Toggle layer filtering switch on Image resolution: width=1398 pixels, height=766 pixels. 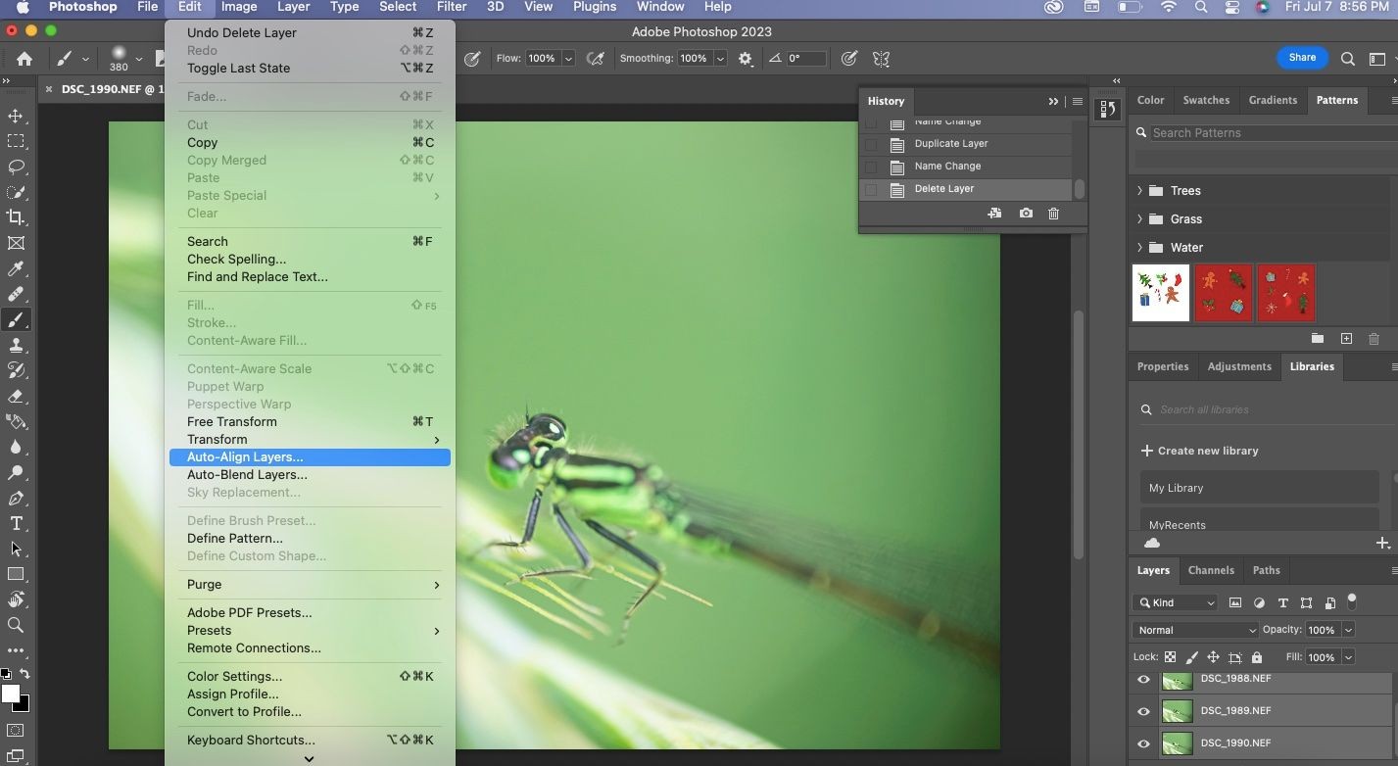(x=1352, y=600)
